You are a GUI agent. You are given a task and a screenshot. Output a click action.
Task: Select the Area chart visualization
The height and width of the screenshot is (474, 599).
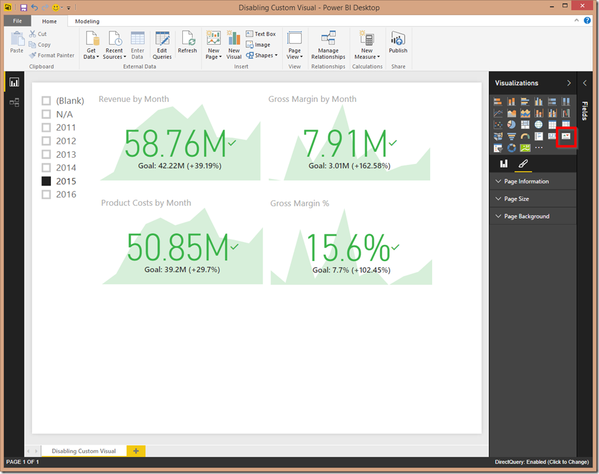click(x=511, y=113)
